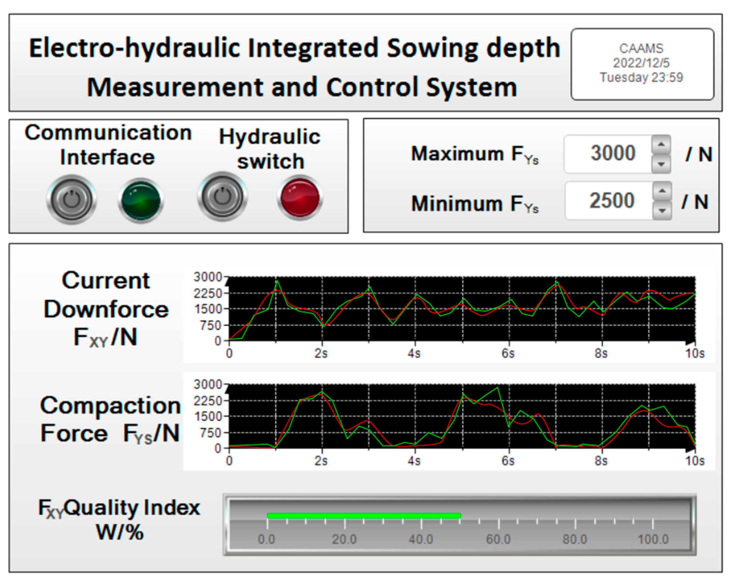Click the red hydraulic status LED
Image resolution: width=734 pixels, height=588 pixels.
(300, 198)
